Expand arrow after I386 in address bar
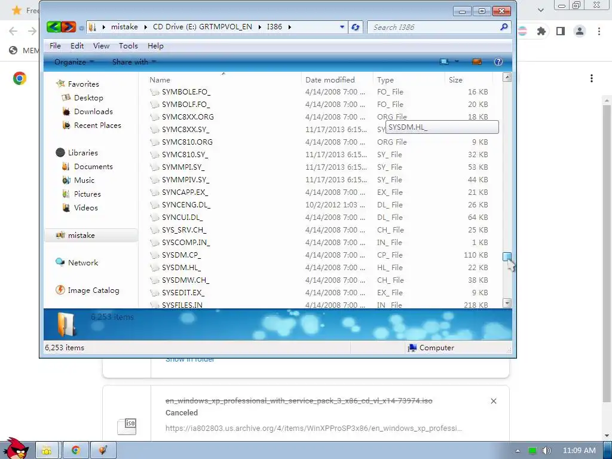The height and width of the screenshot is (459, 612). pos(290,27)
